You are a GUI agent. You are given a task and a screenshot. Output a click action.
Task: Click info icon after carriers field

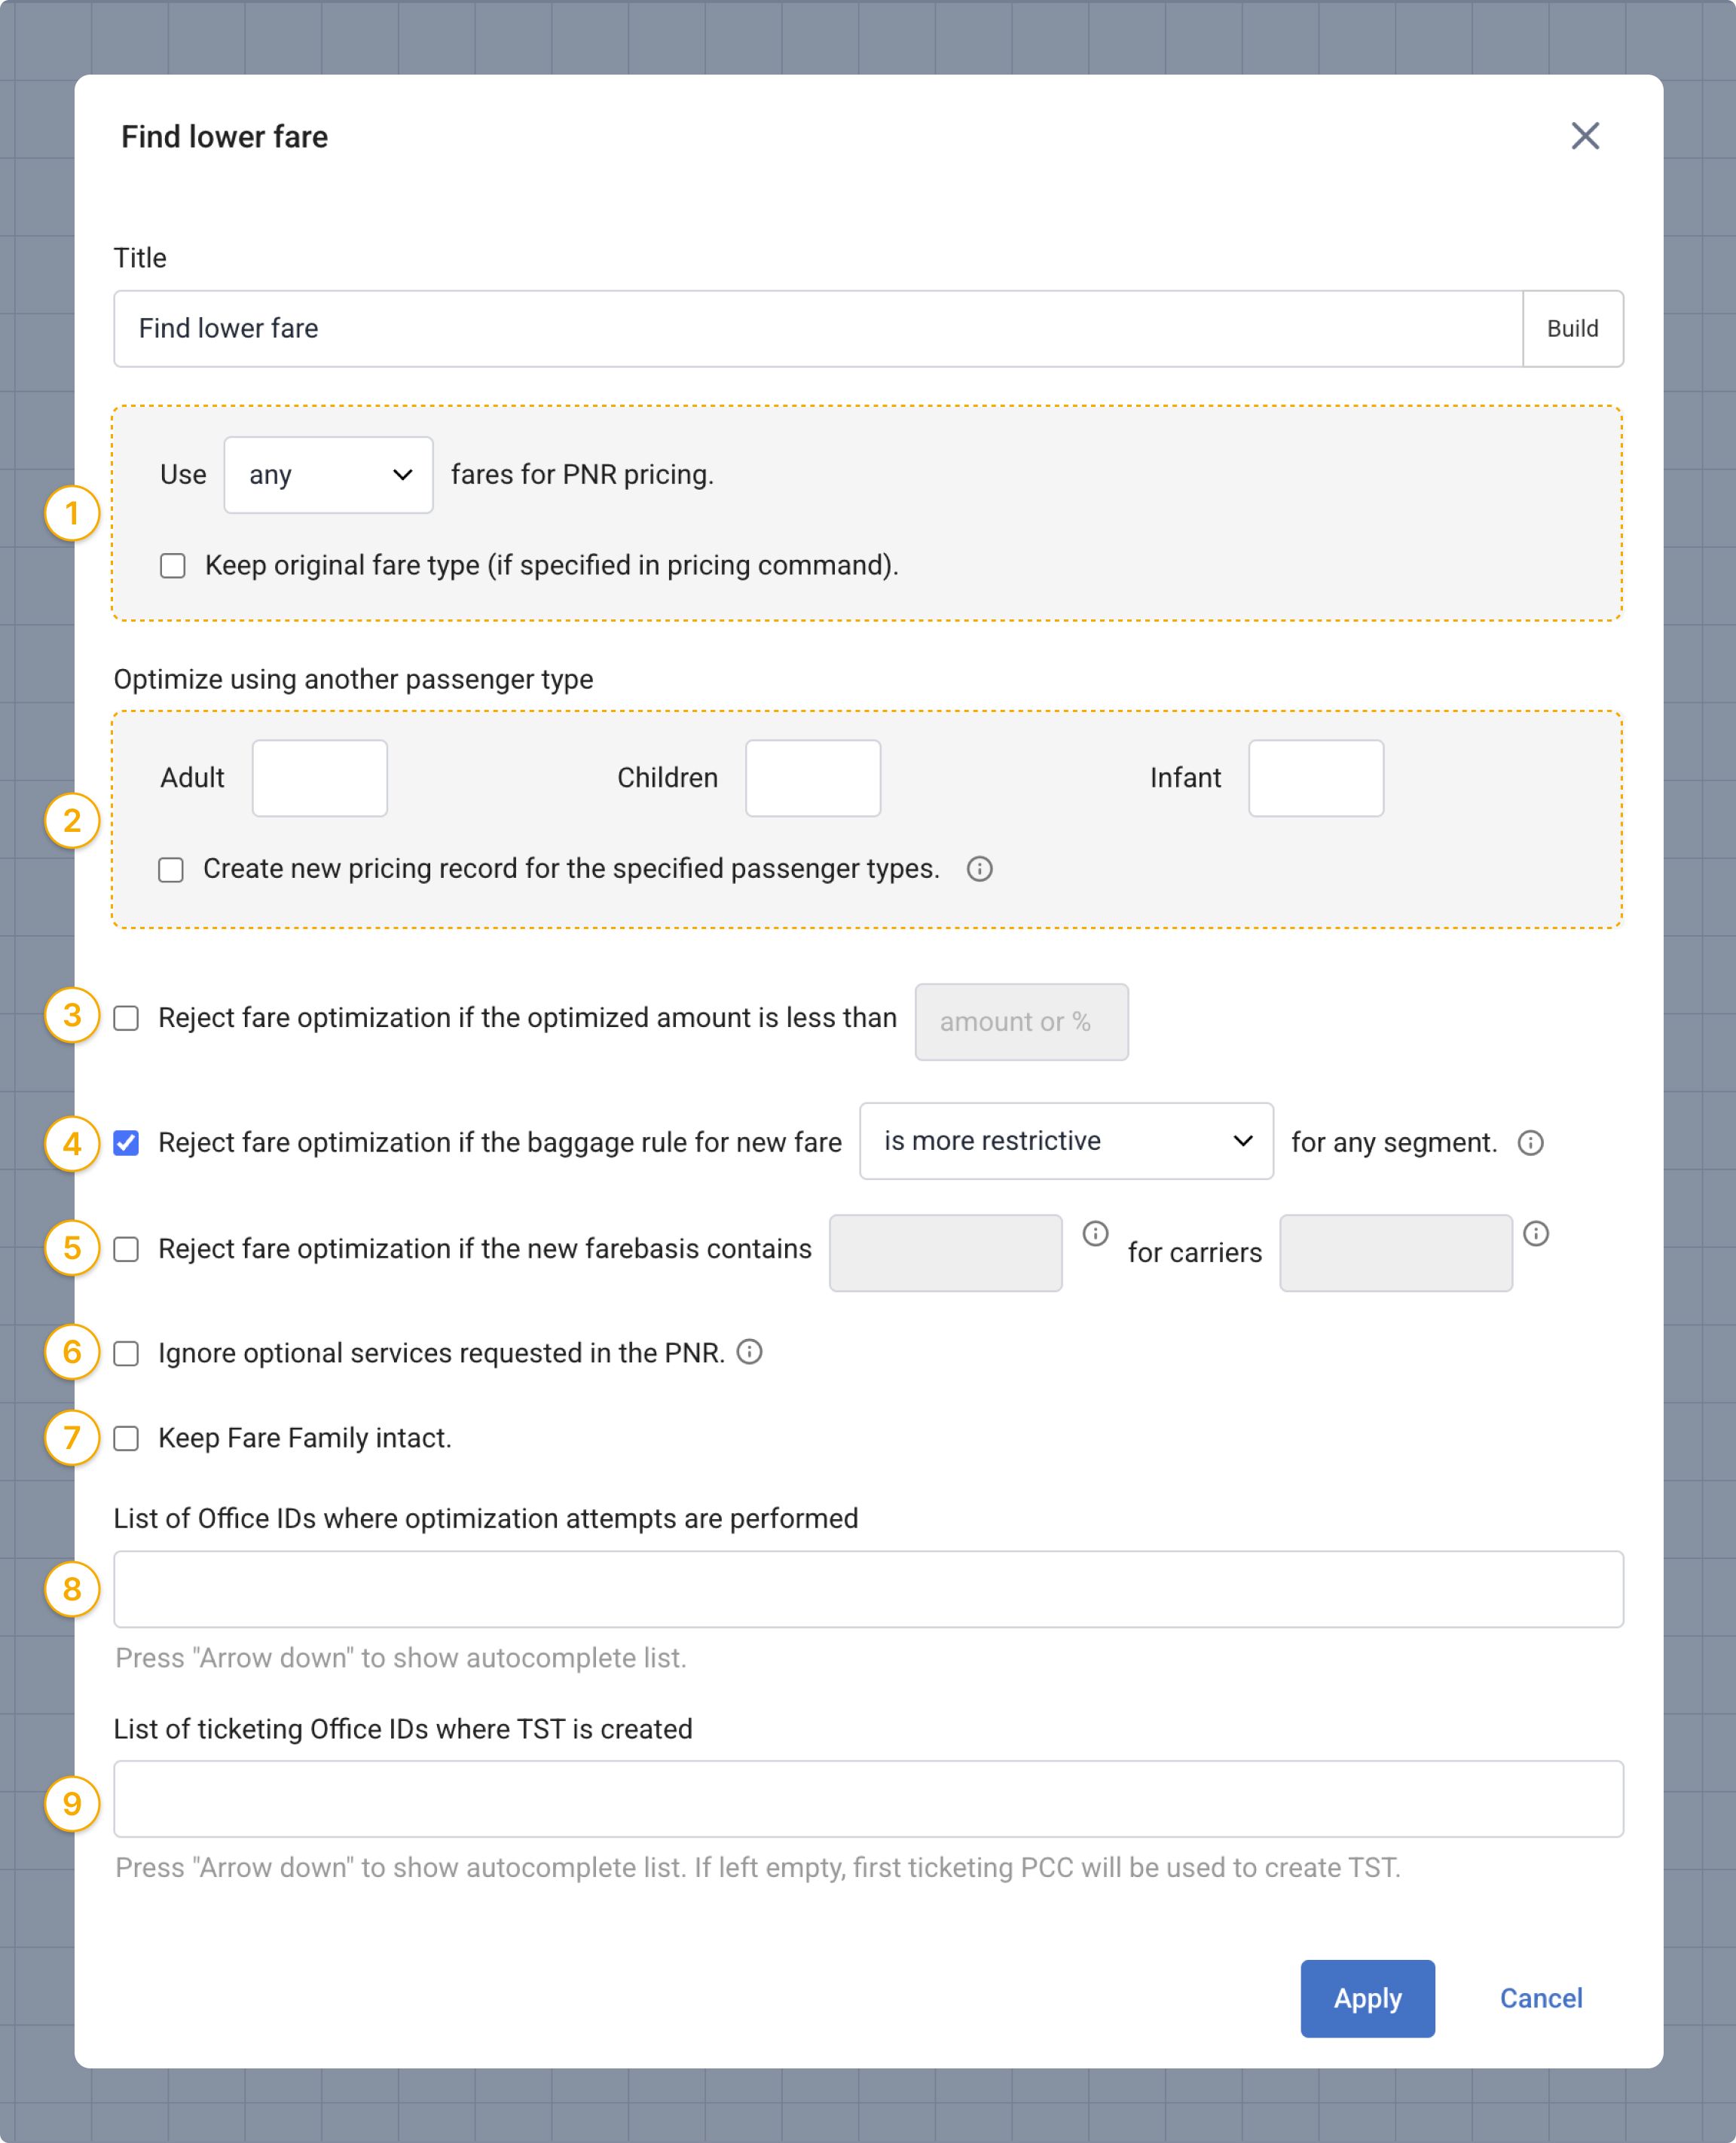pos(1535,1233)
